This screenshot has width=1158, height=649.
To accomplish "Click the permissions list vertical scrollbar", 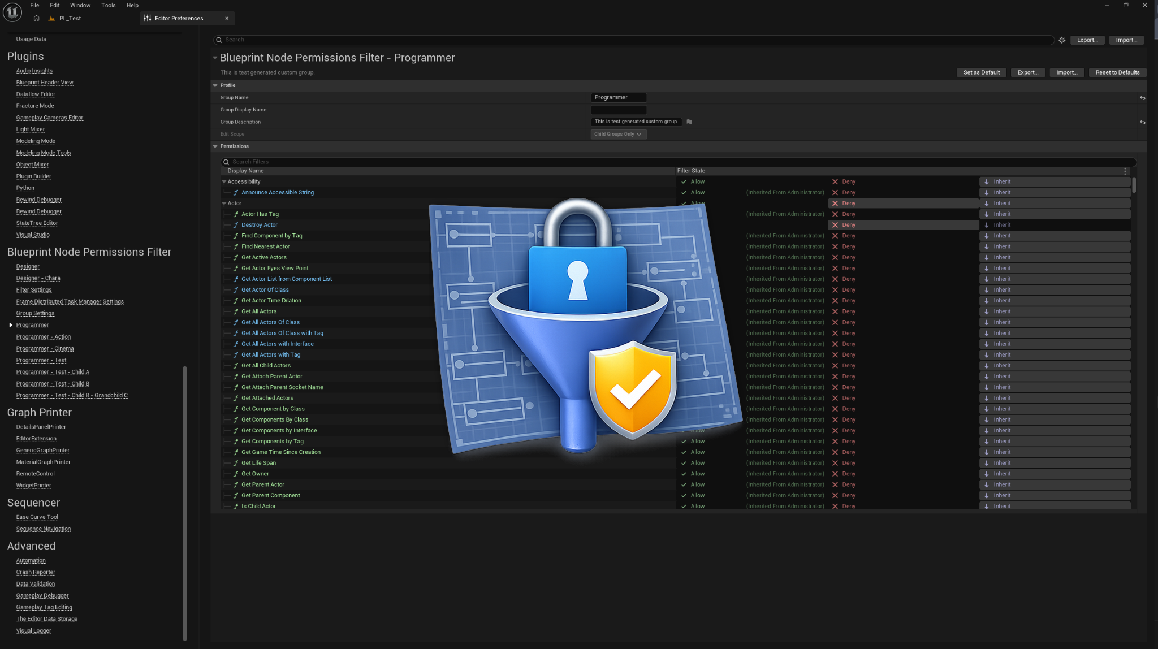I will point(1134,185).
